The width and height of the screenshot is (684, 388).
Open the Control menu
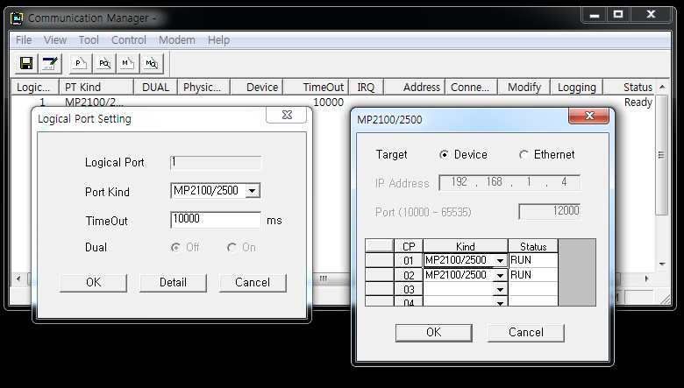click(x=129, y=40)
